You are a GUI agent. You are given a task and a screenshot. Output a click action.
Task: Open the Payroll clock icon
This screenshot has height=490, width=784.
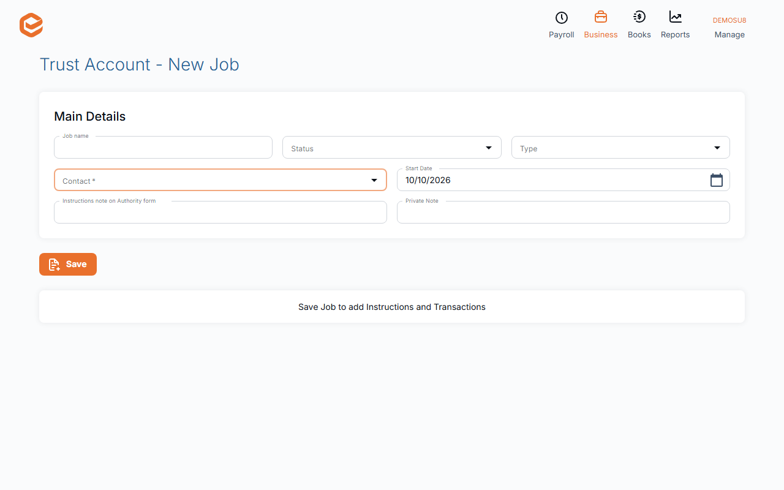point(561,18)
